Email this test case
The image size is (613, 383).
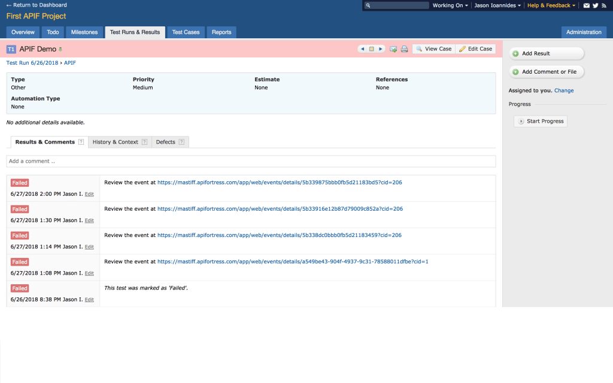[x=393, y=49]
